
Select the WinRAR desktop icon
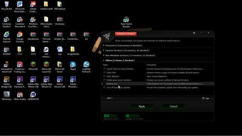[7, 51]
